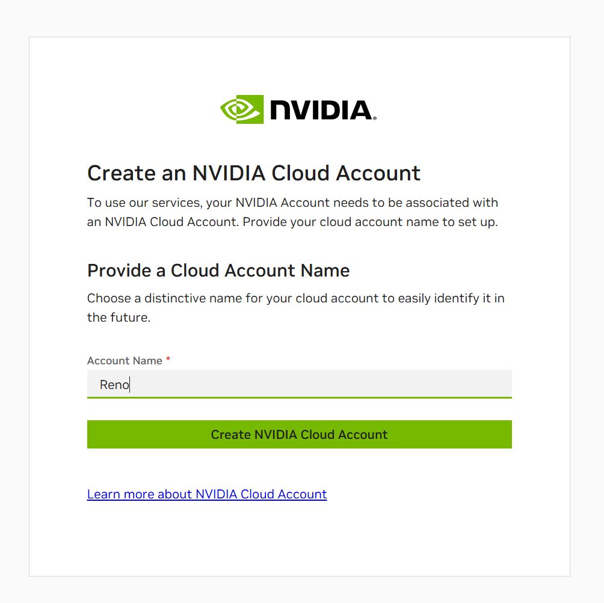Image resolution: width=604 pixels, height=603 pixels.
Task: Click the green NVIDIA eye logo icon
Action: point(242,109)
